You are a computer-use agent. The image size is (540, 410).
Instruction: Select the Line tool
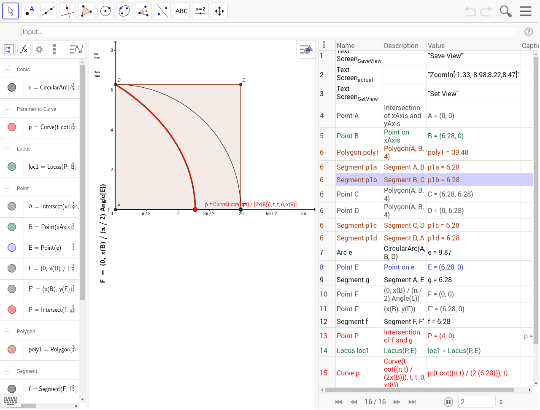pos(49,11)
